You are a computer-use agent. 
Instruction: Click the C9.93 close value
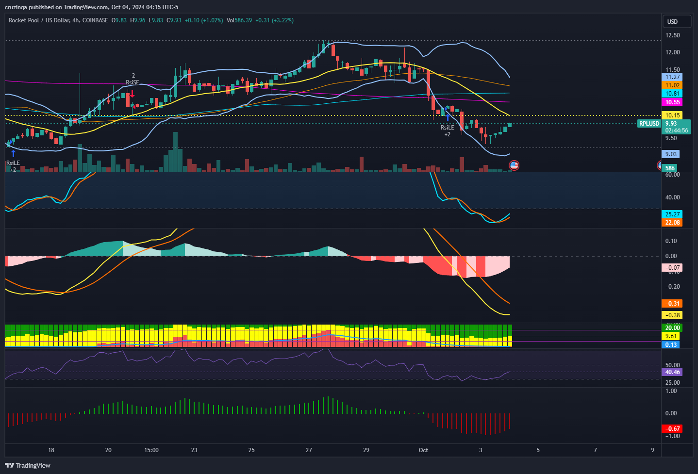pyautogui.click(x=174, y=20)
